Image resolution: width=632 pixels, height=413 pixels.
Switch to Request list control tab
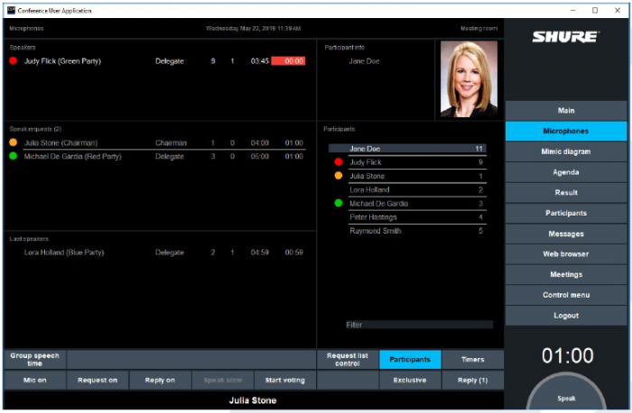348,360
